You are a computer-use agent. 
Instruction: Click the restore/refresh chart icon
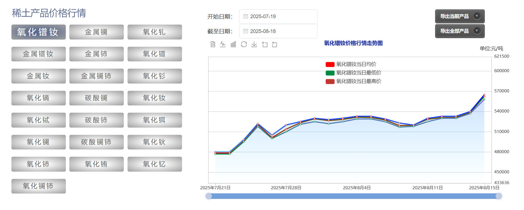244,44
